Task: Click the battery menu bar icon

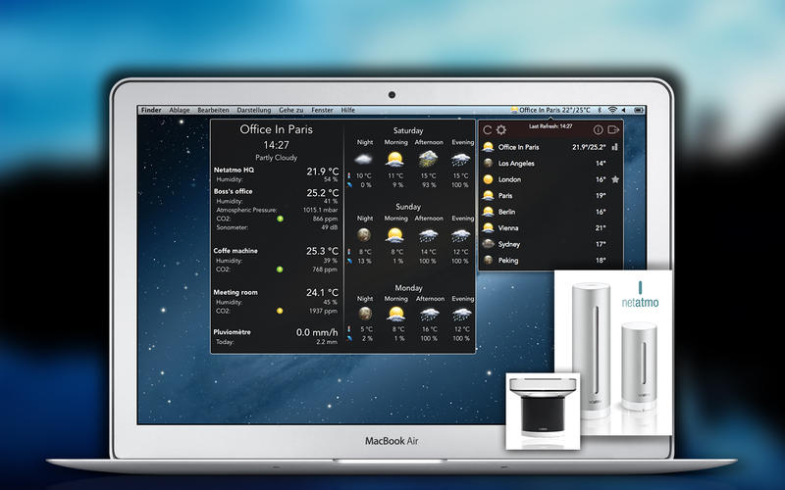Action: tap(639, 110)
